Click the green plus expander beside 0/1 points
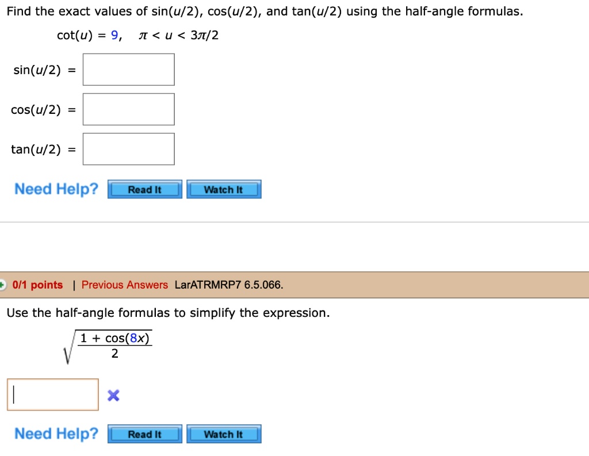 coord(2,283)
